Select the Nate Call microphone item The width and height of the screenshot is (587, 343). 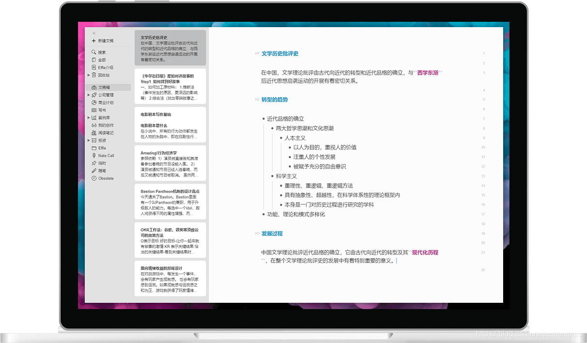[x=106, y=156]
